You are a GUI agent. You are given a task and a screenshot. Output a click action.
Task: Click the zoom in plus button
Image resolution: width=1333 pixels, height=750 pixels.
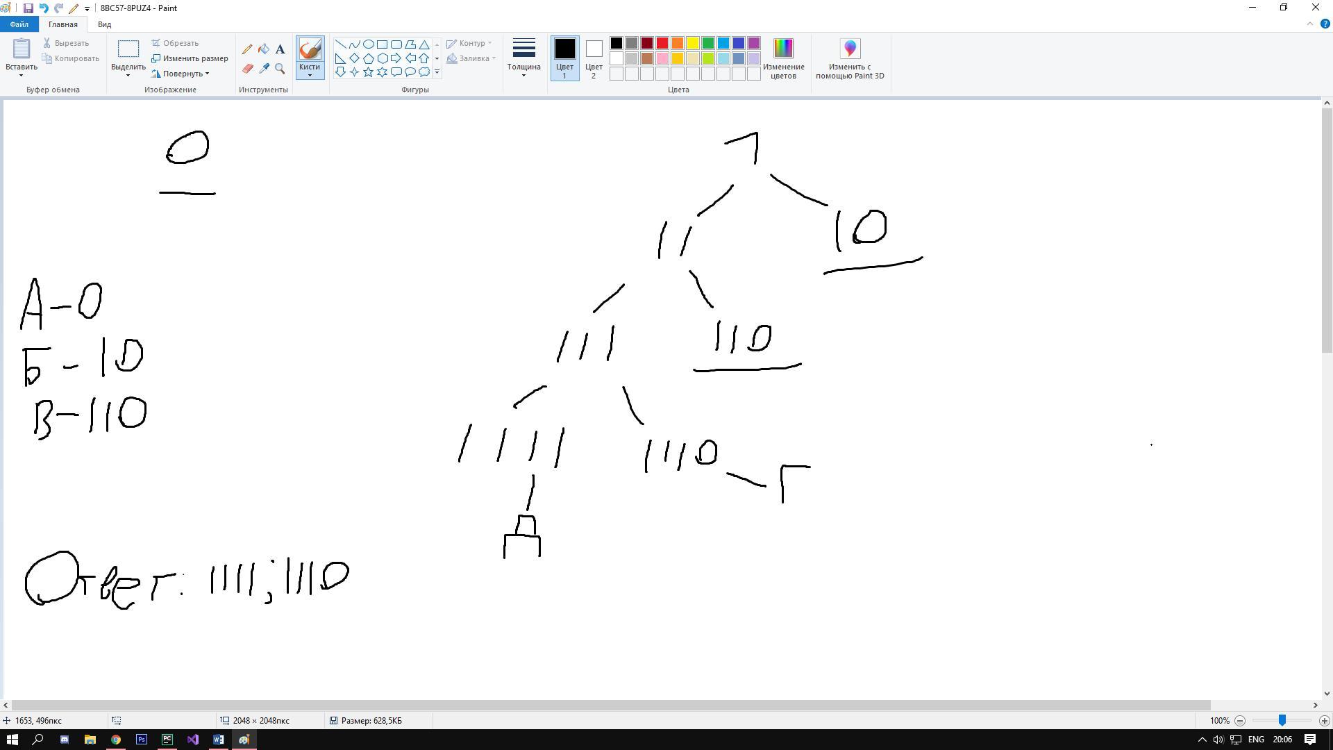(x=1324, y=721)
